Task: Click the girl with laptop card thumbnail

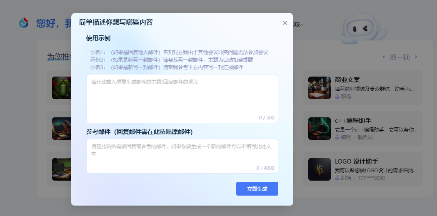Action: coord(62,128)
